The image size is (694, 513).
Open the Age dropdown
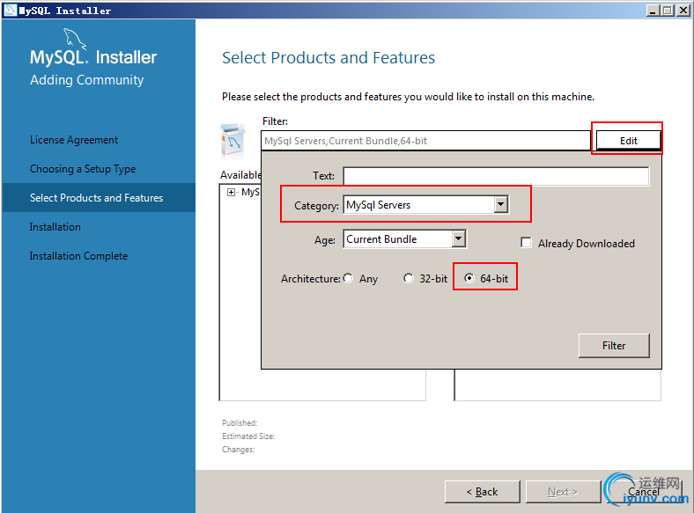pos(459,238)
